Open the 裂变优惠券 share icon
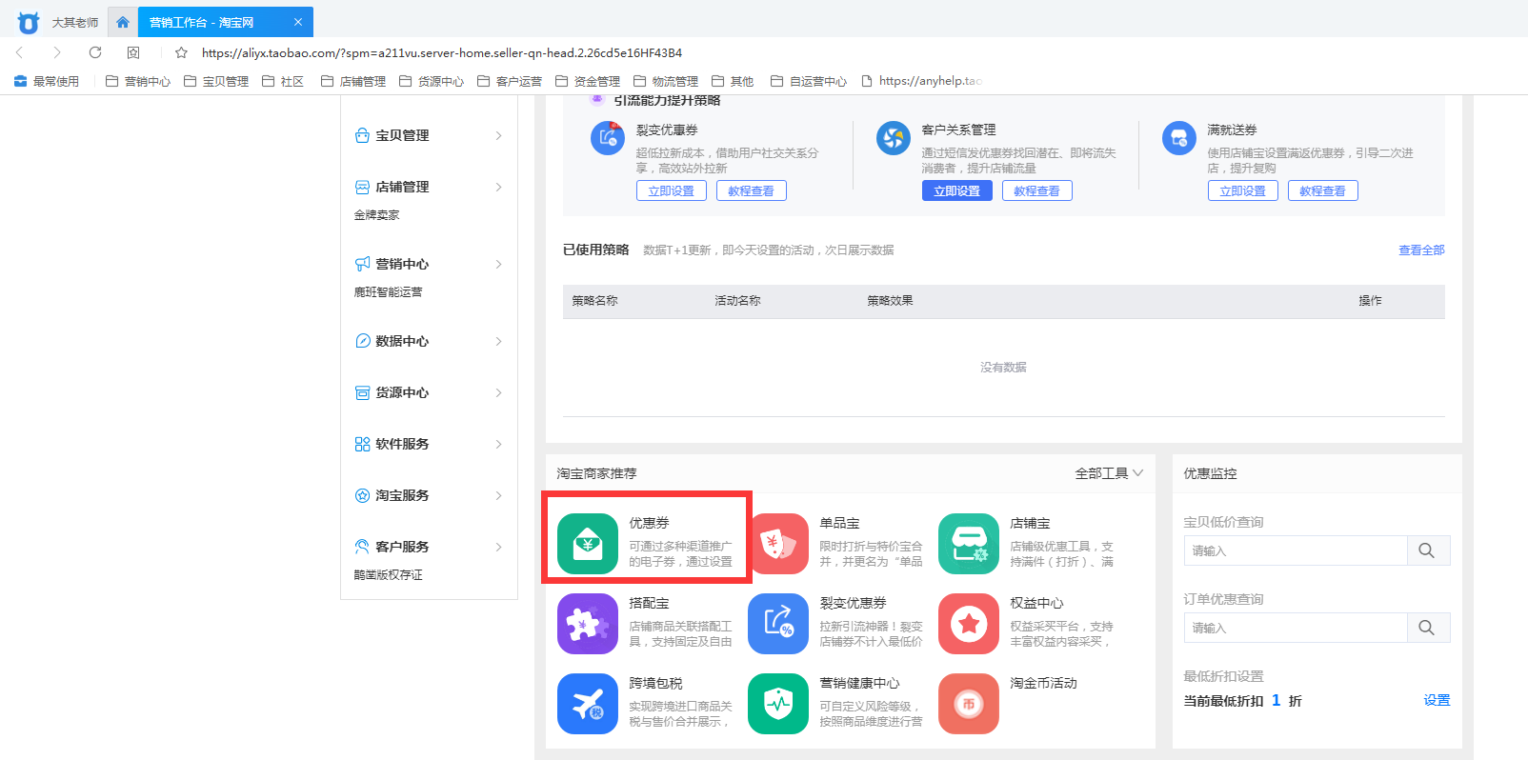Image resolution: width=1528 pixels, height=760 pixels. pyautogui.click(x=777, y=624)
